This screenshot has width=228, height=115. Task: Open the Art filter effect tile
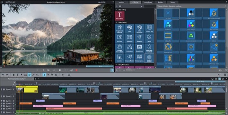click(120, 39)
